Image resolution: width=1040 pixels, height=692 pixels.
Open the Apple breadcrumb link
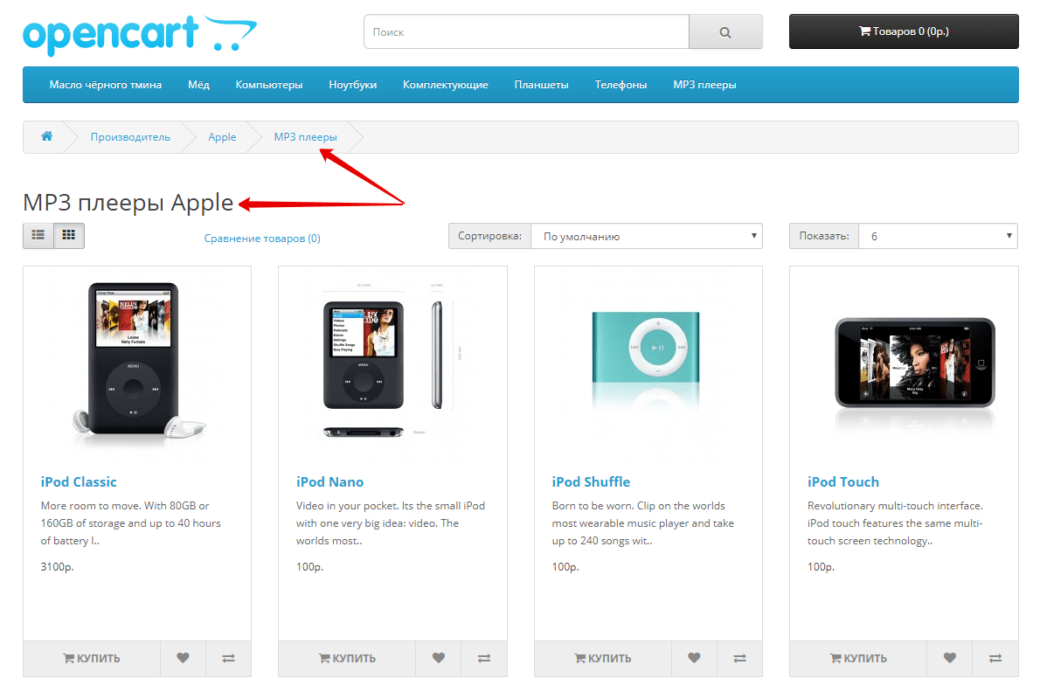[222, 136]
